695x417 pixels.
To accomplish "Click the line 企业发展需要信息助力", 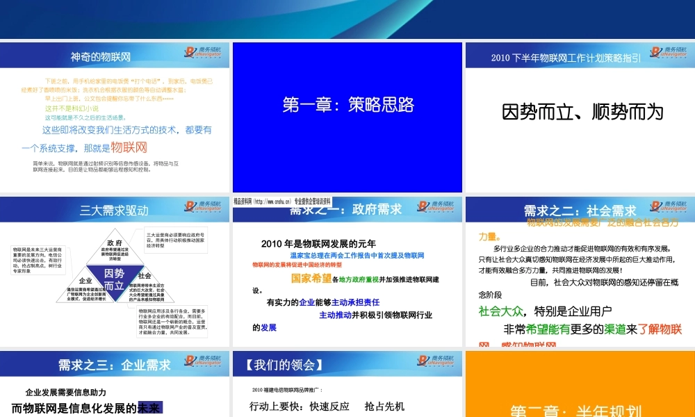I will click(x=65, y=393).
